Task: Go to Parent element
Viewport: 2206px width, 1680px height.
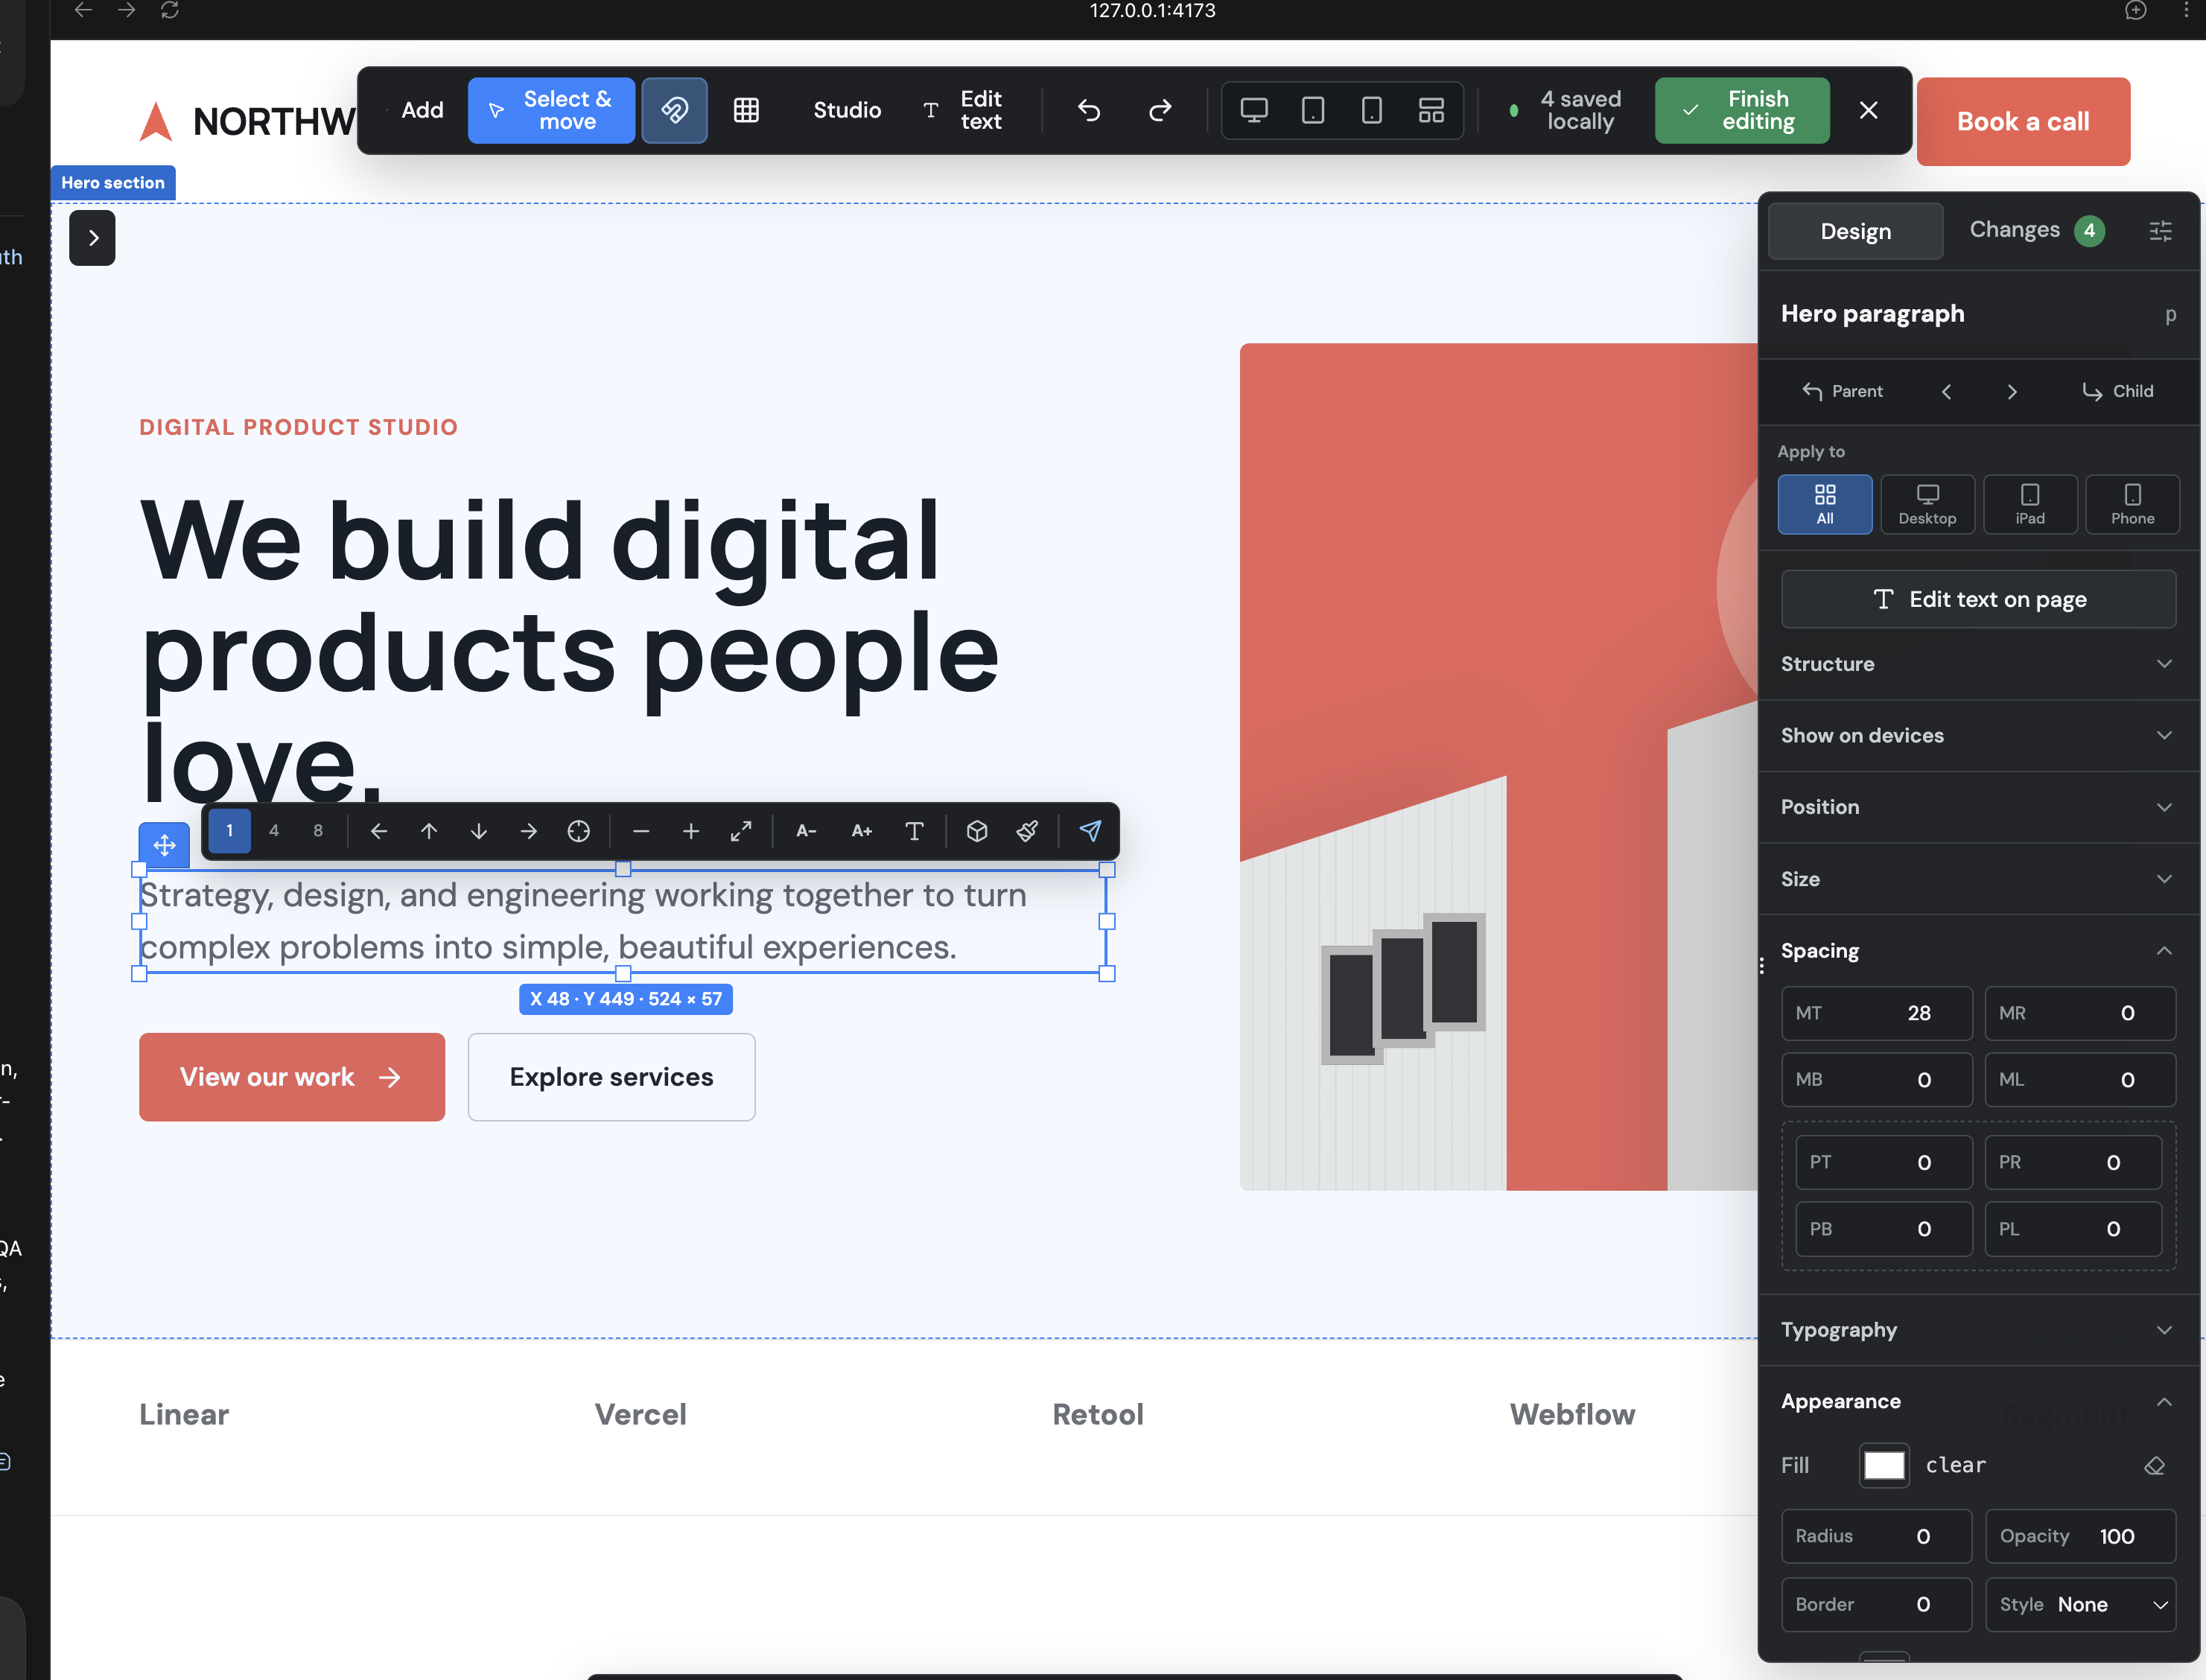Action: [1842, 391]
